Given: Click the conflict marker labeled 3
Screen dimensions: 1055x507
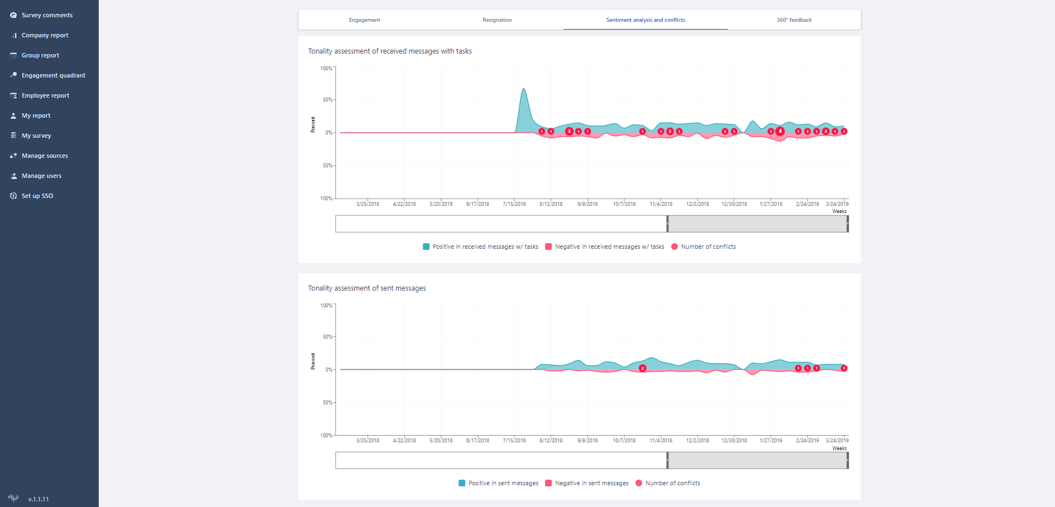Looking at the screenshot, I should click(x=569, y=132).
